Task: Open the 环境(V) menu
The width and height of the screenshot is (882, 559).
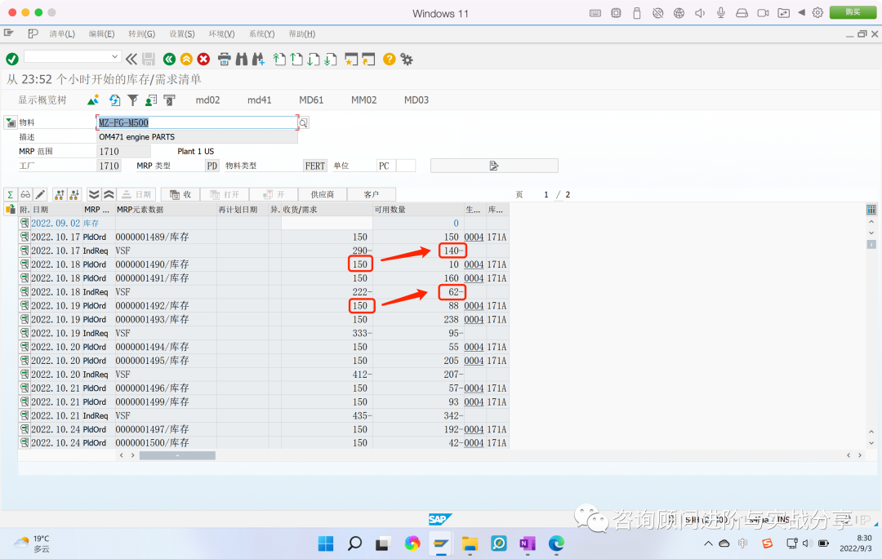Action: tap(220, 33)
